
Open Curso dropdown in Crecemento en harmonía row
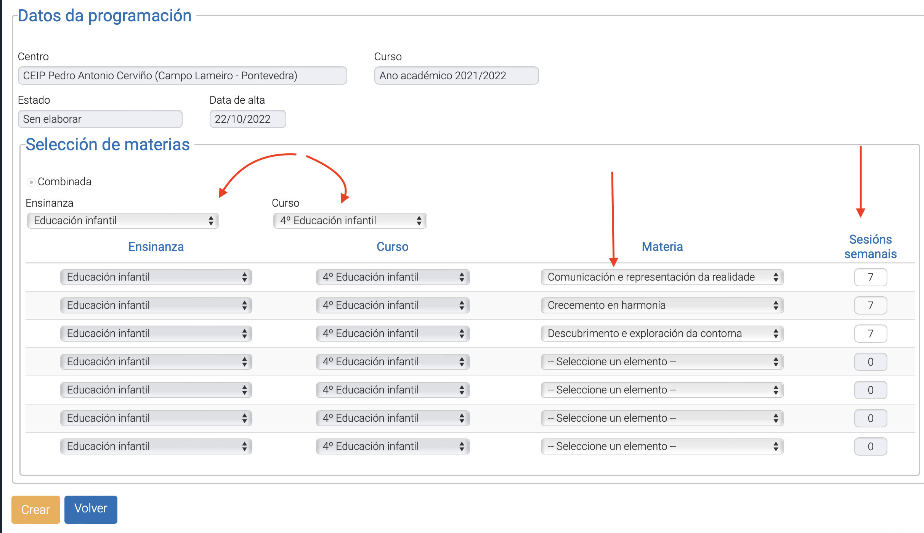coord(393,305)
